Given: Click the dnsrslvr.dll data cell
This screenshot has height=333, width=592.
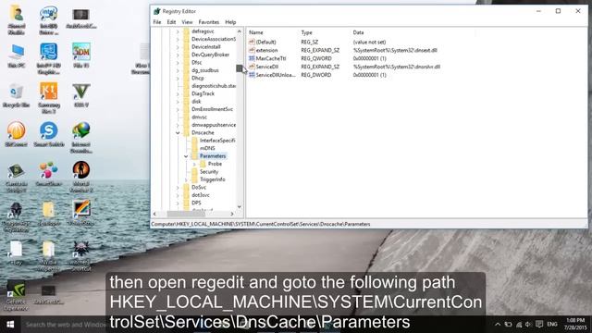Looking at the screenshot, I should click(397, 67).
